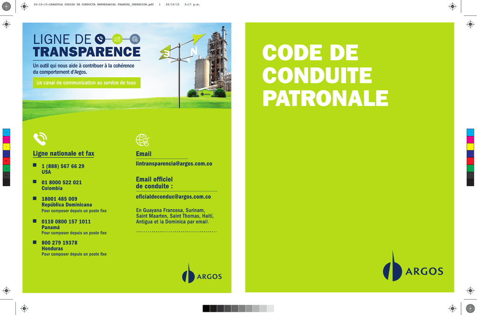
Task: Open the lintransparencia@argos.com.co email link
Action: (x=174, y=164)
